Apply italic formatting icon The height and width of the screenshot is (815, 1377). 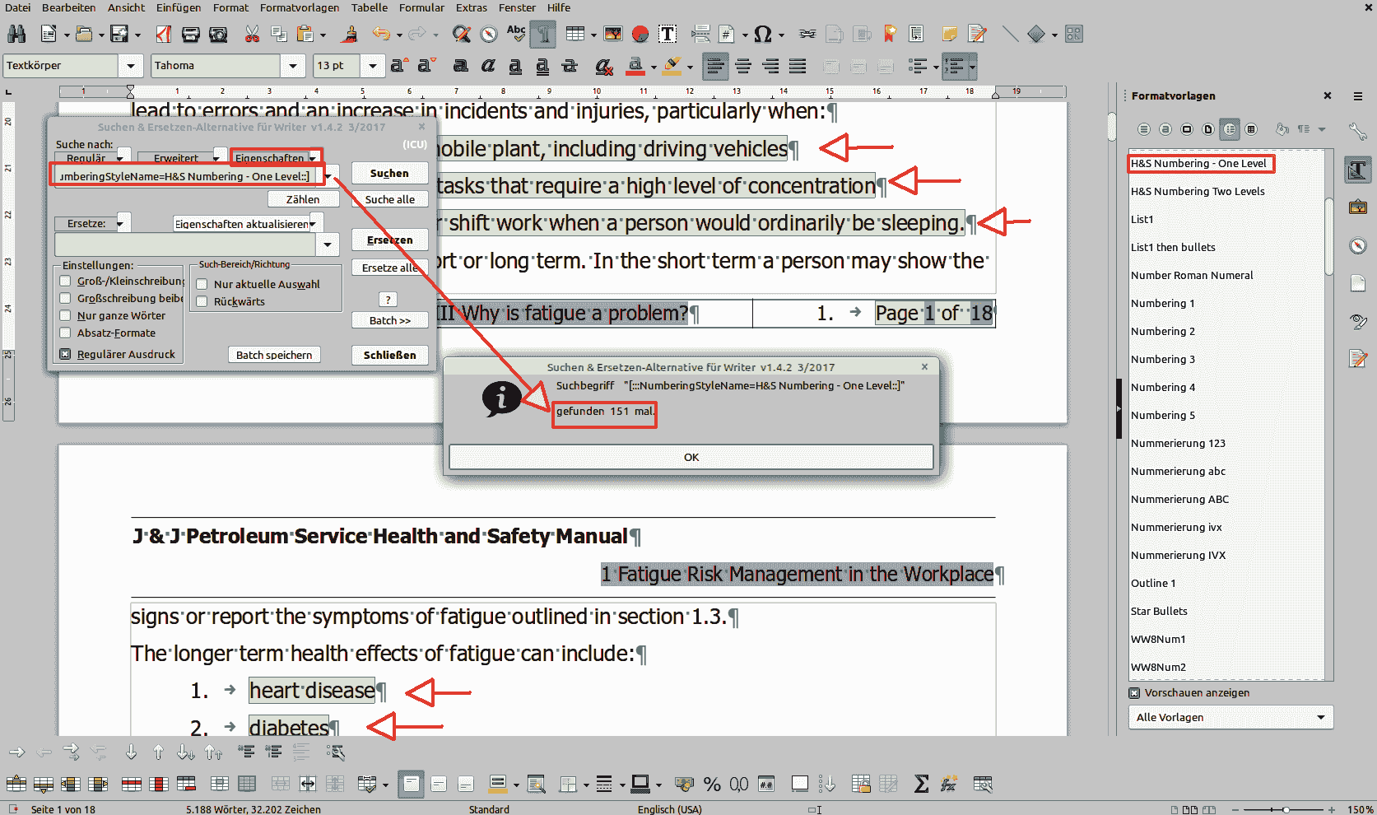click(488, 66)
